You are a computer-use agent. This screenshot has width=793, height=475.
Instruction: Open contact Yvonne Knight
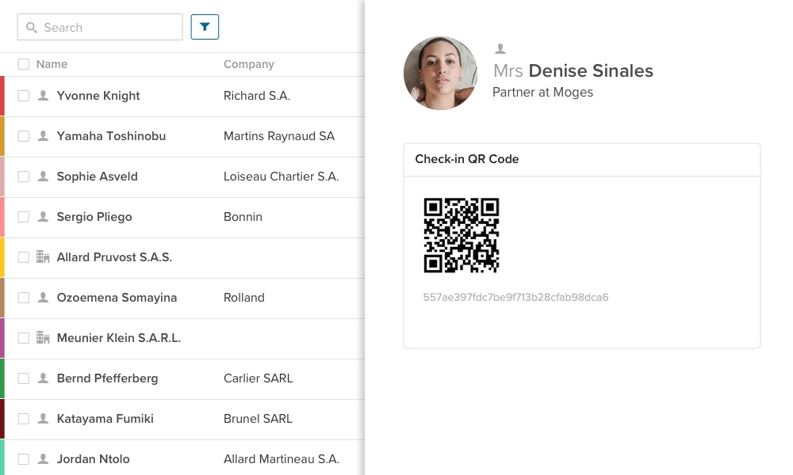pyautogui.click(x=98, y=96)
